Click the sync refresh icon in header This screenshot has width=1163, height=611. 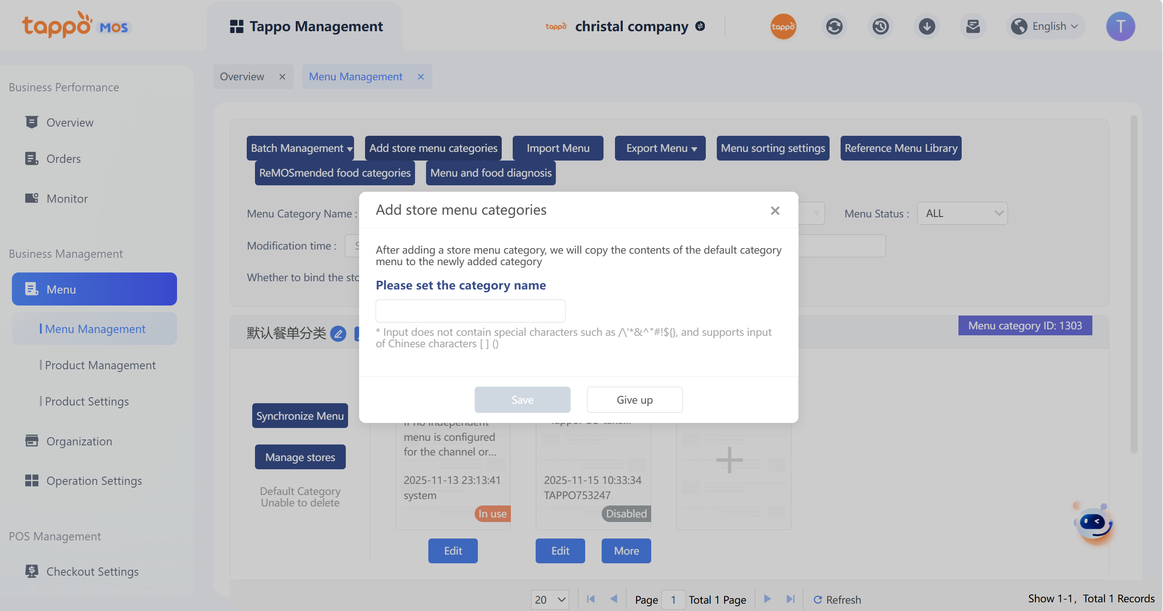tap(834, 27)
